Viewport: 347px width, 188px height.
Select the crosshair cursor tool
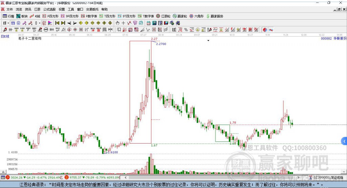tap(123, 23)
